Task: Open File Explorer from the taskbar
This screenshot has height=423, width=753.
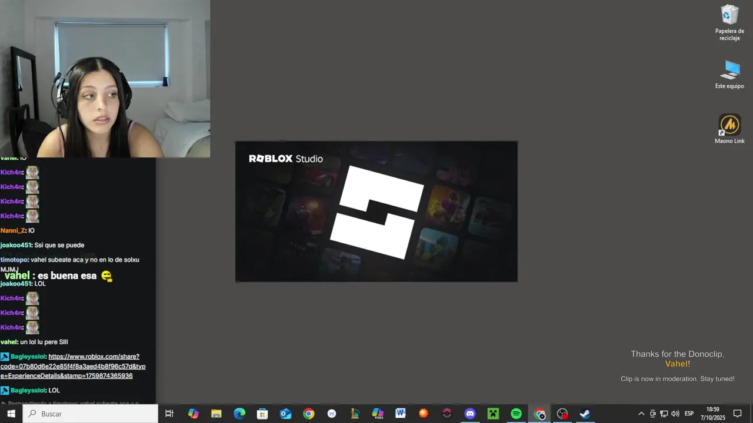Action: [216, 414]
